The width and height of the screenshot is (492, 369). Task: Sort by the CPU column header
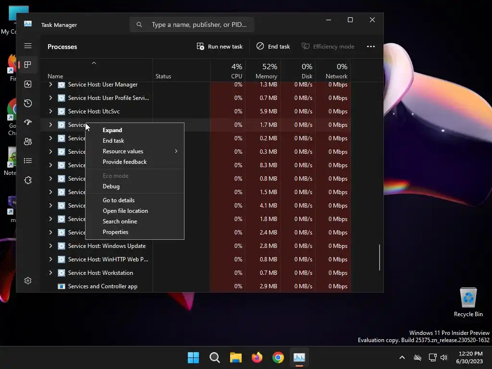pyautogui.click(x=228, y=71)
